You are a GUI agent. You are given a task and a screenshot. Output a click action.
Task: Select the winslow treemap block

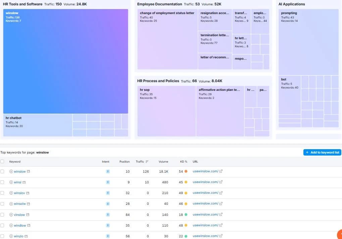click(x=66, y=61)
